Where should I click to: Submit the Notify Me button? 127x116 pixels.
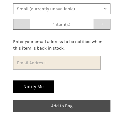33,87
